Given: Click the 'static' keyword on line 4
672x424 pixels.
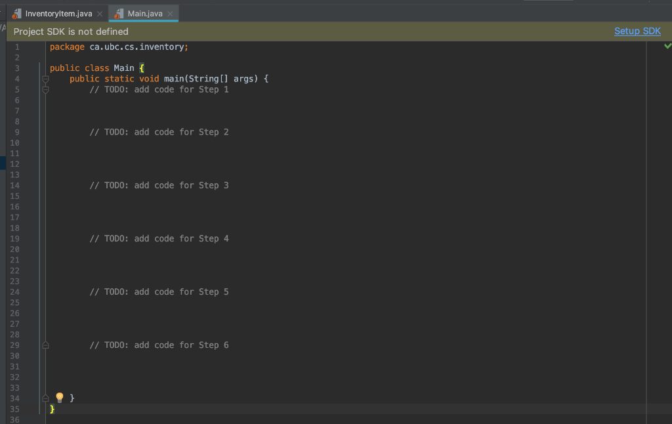Looking at the screenshot, I should coord(119,79).
